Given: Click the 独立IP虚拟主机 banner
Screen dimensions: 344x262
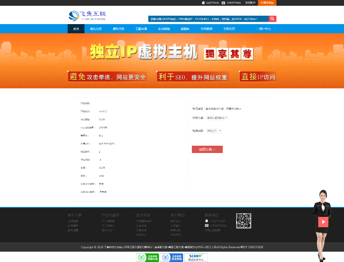Looking at the screenshot, I should 172,60.
